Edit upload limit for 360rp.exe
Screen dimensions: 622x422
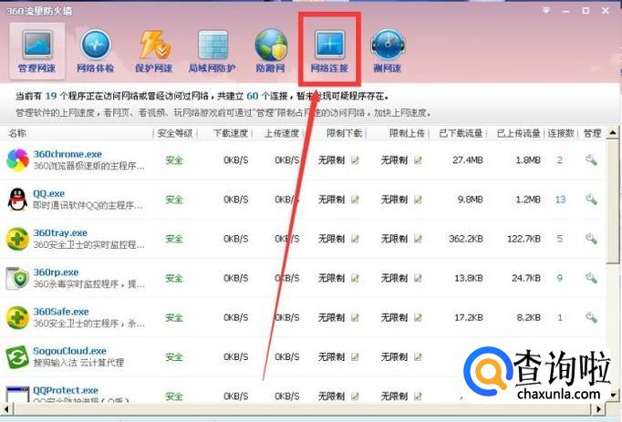(x=418, y=278)
